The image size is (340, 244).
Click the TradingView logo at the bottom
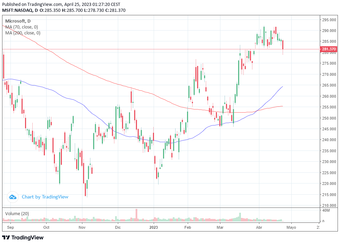[23, 238]
